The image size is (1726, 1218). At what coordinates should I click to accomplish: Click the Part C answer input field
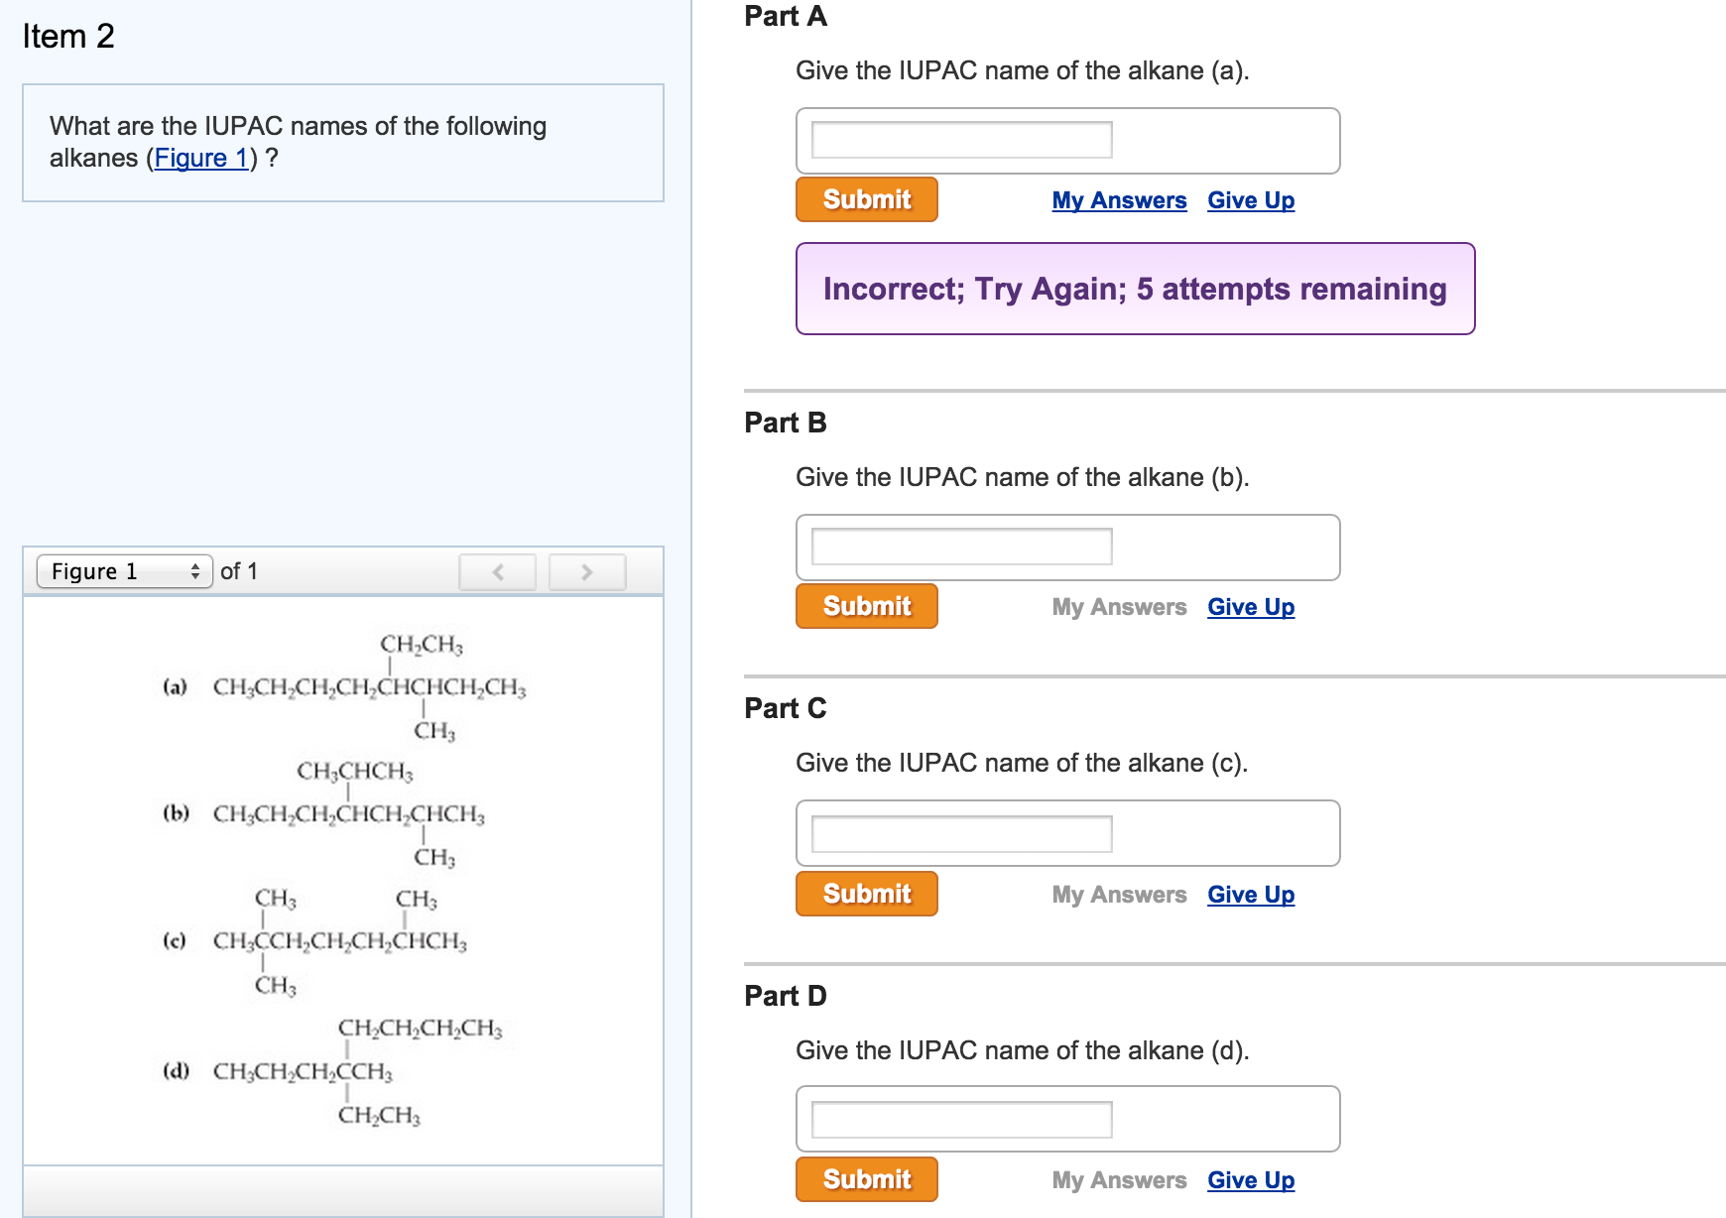click(x=961, y=834)
